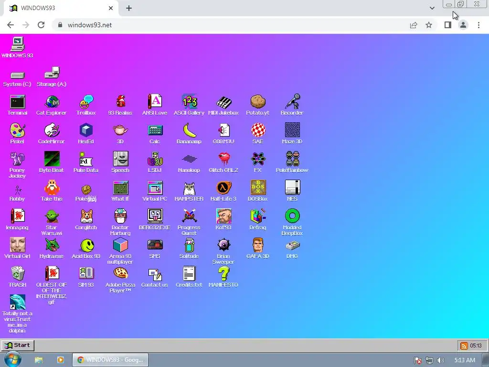This screenshot has width=489, height=367.
Task: Open Storage (A:) floppy drive icon
Action: click(52, 77)
